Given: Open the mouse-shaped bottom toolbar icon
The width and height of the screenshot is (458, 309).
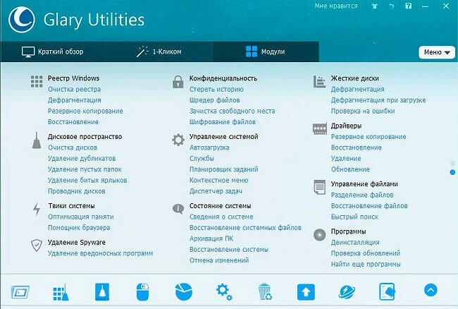Looking at the screenshot, I should (x=143, y=292).
